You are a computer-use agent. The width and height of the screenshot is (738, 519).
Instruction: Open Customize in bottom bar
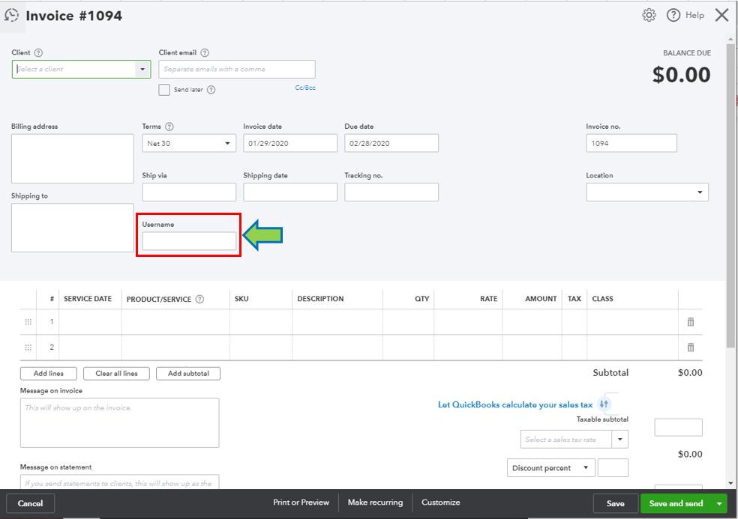[440, 503]
